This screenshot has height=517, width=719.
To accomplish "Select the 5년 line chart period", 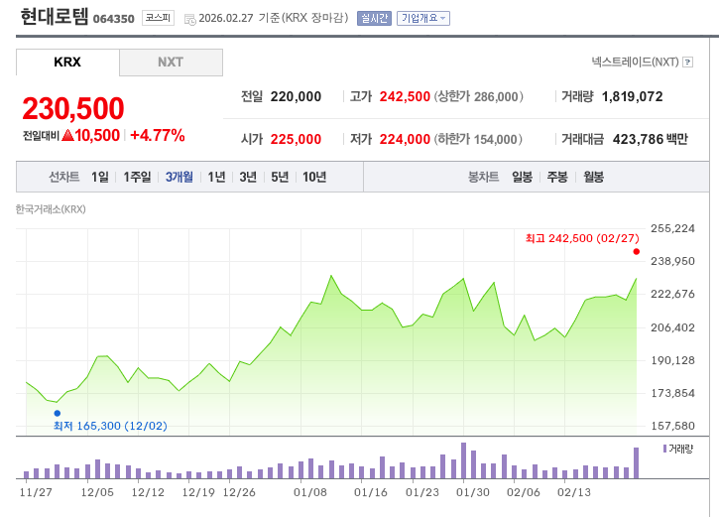I will [x=280, y=177].
